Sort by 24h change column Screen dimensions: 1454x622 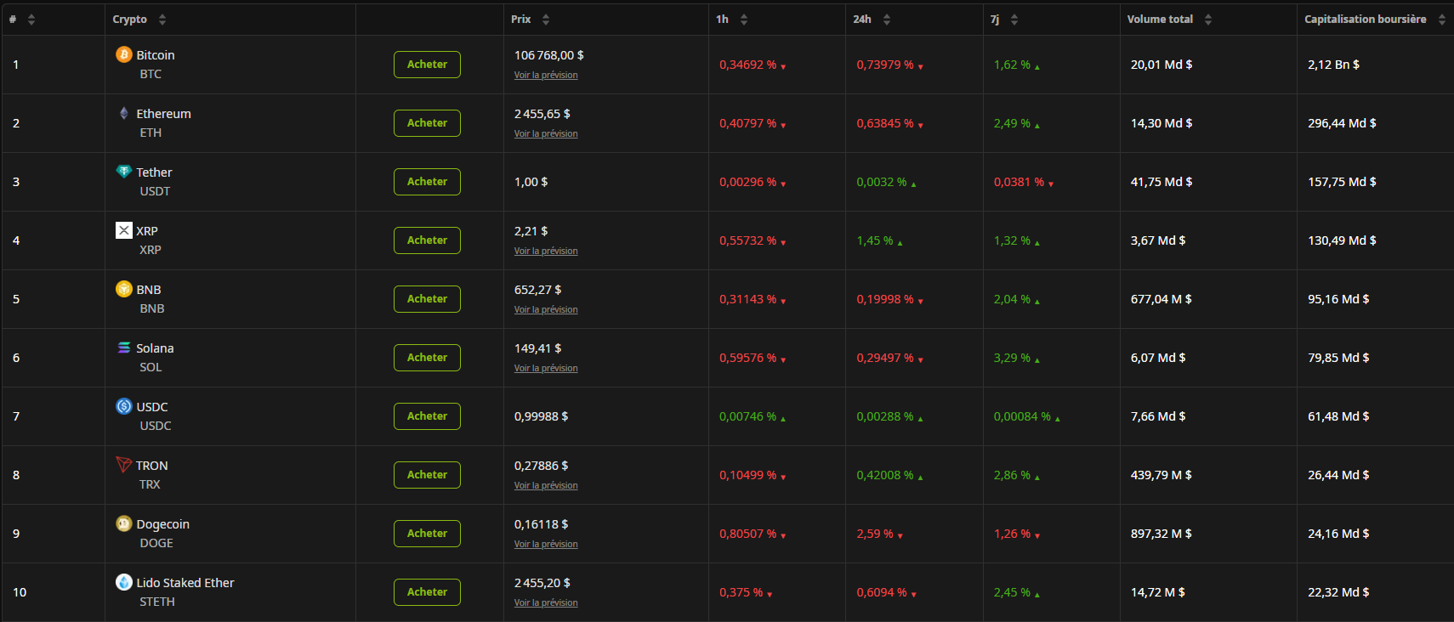pyautogui.click(x=887, y=20)
